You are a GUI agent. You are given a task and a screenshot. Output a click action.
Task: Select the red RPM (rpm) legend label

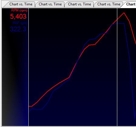point(19,10)
